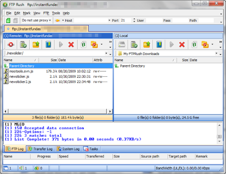Click the Progress column header in the queue
The height and width of the screenshot is (174, 226).
[44, 156]
